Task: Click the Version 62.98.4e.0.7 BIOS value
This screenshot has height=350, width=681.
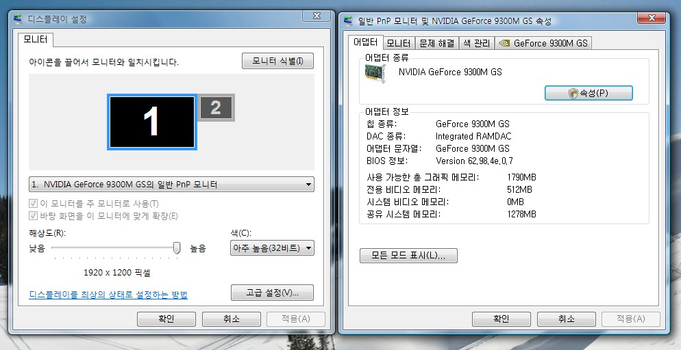Action: point(474,161)
